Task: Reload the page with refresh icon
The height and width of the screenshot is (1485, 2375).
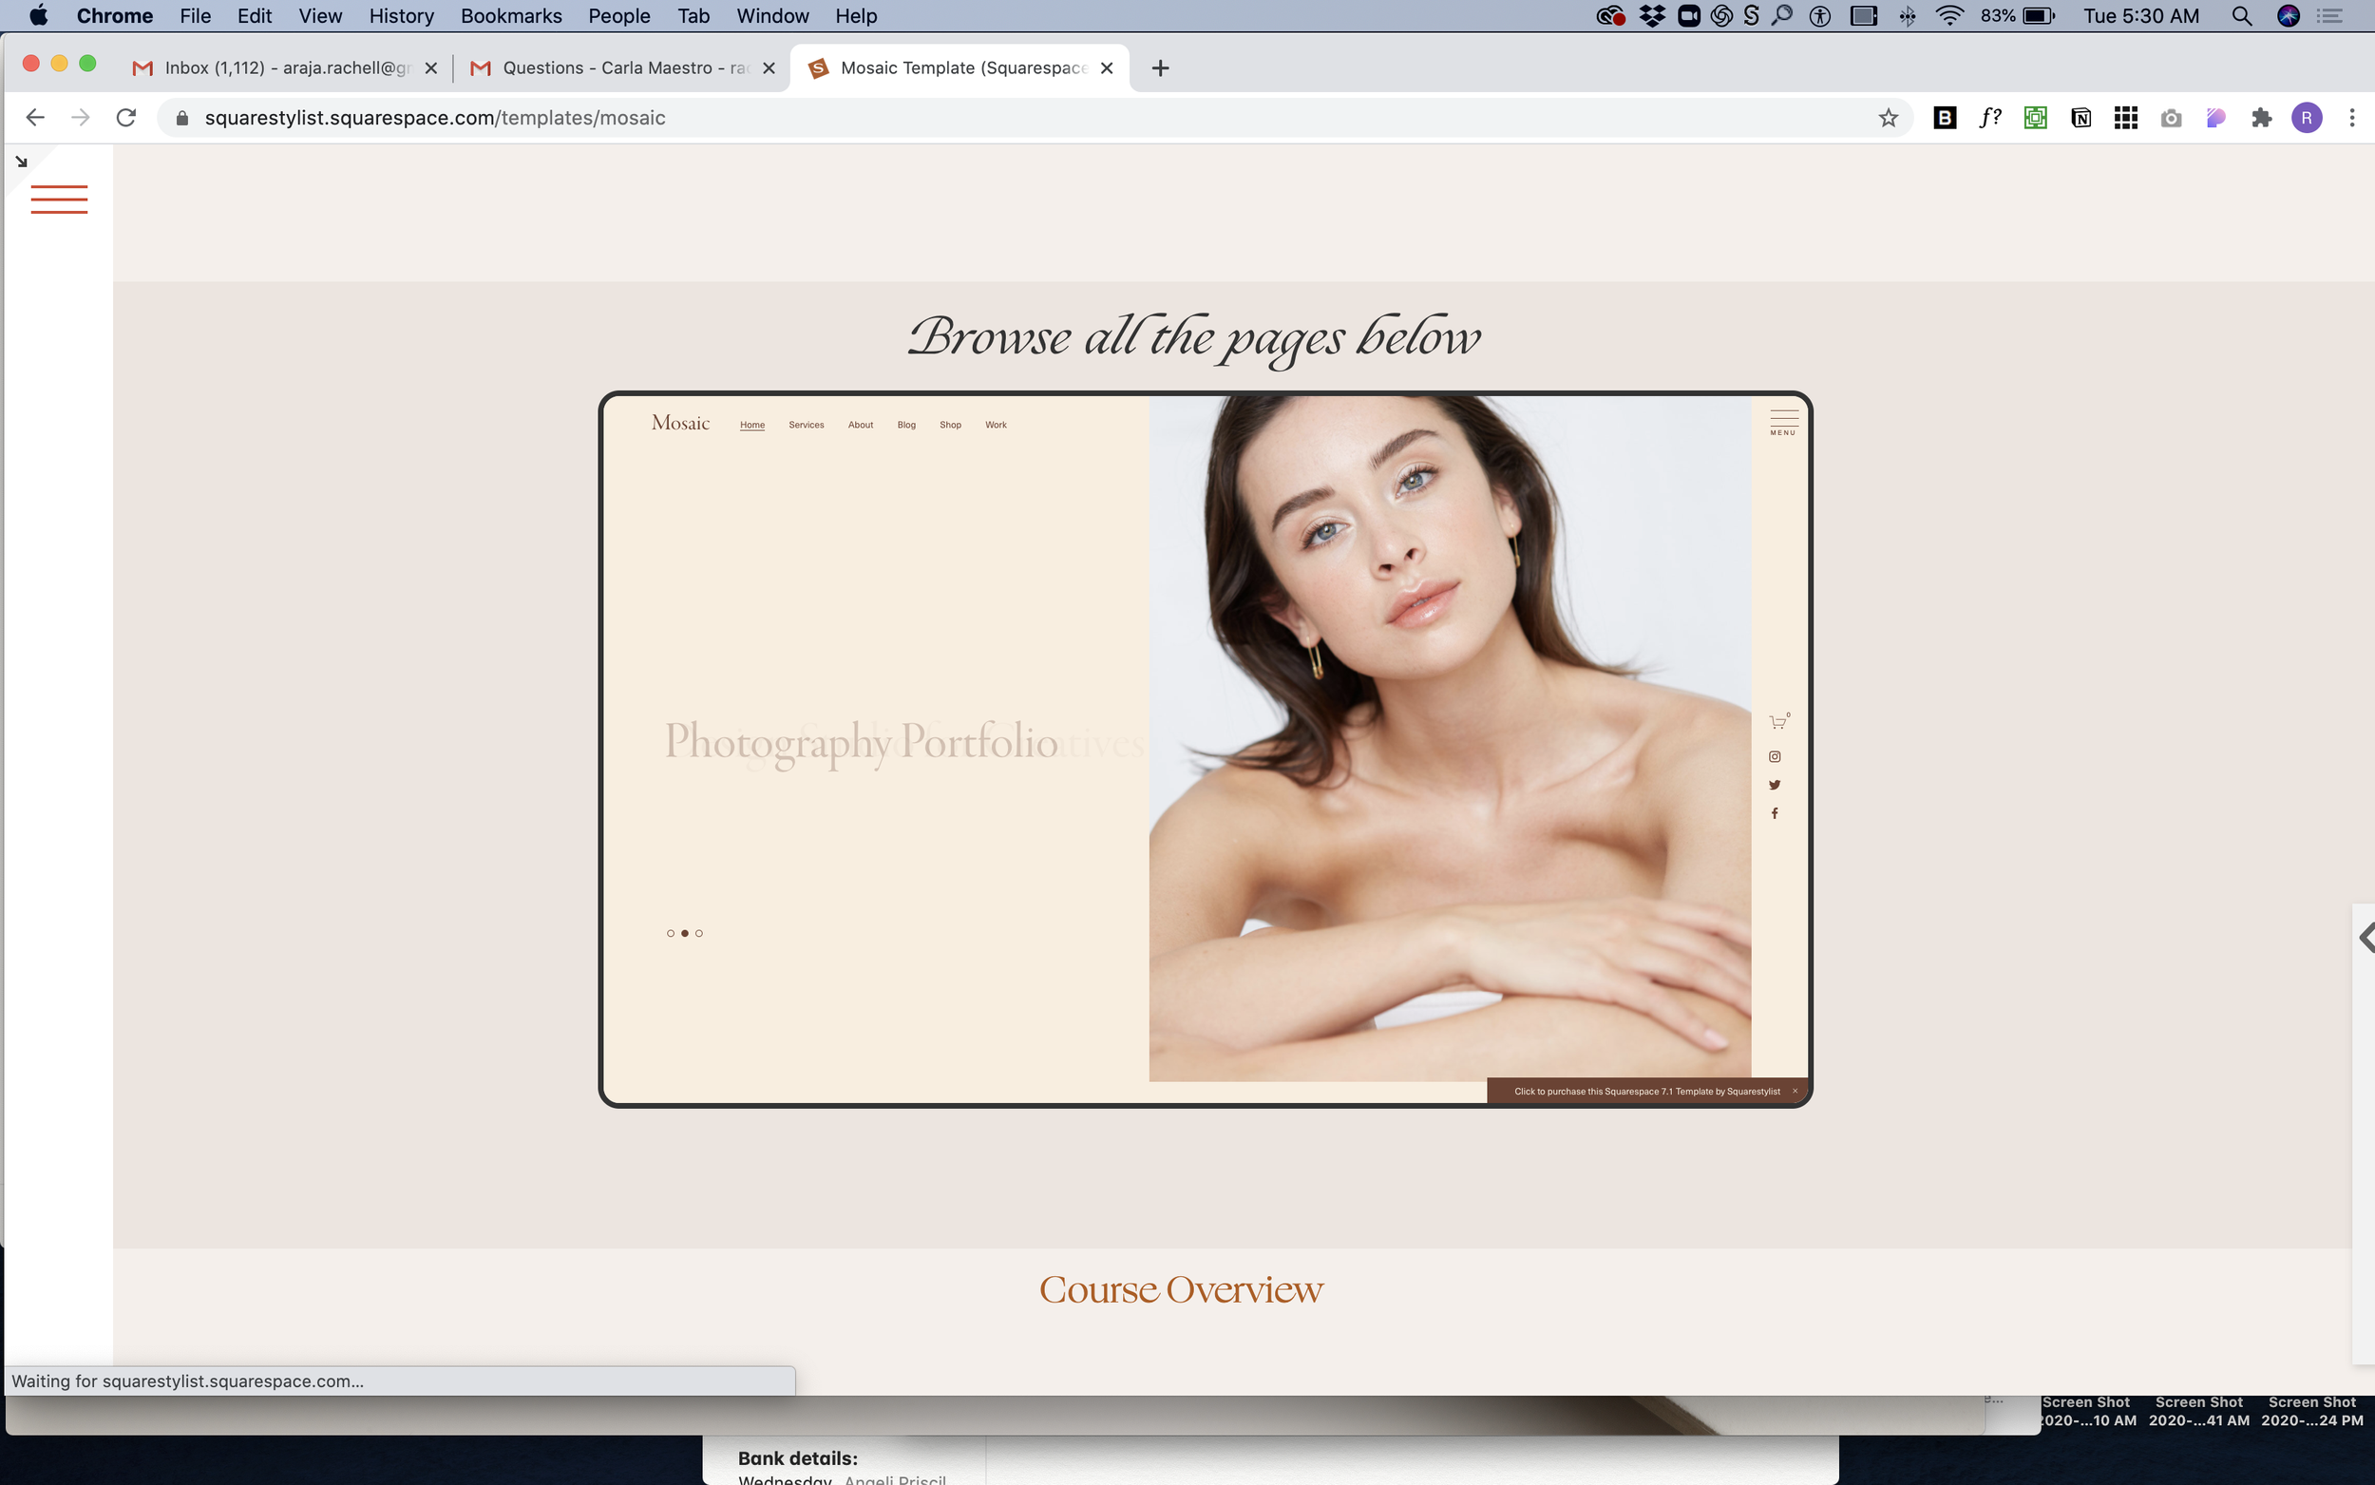Action: (125, 118)
